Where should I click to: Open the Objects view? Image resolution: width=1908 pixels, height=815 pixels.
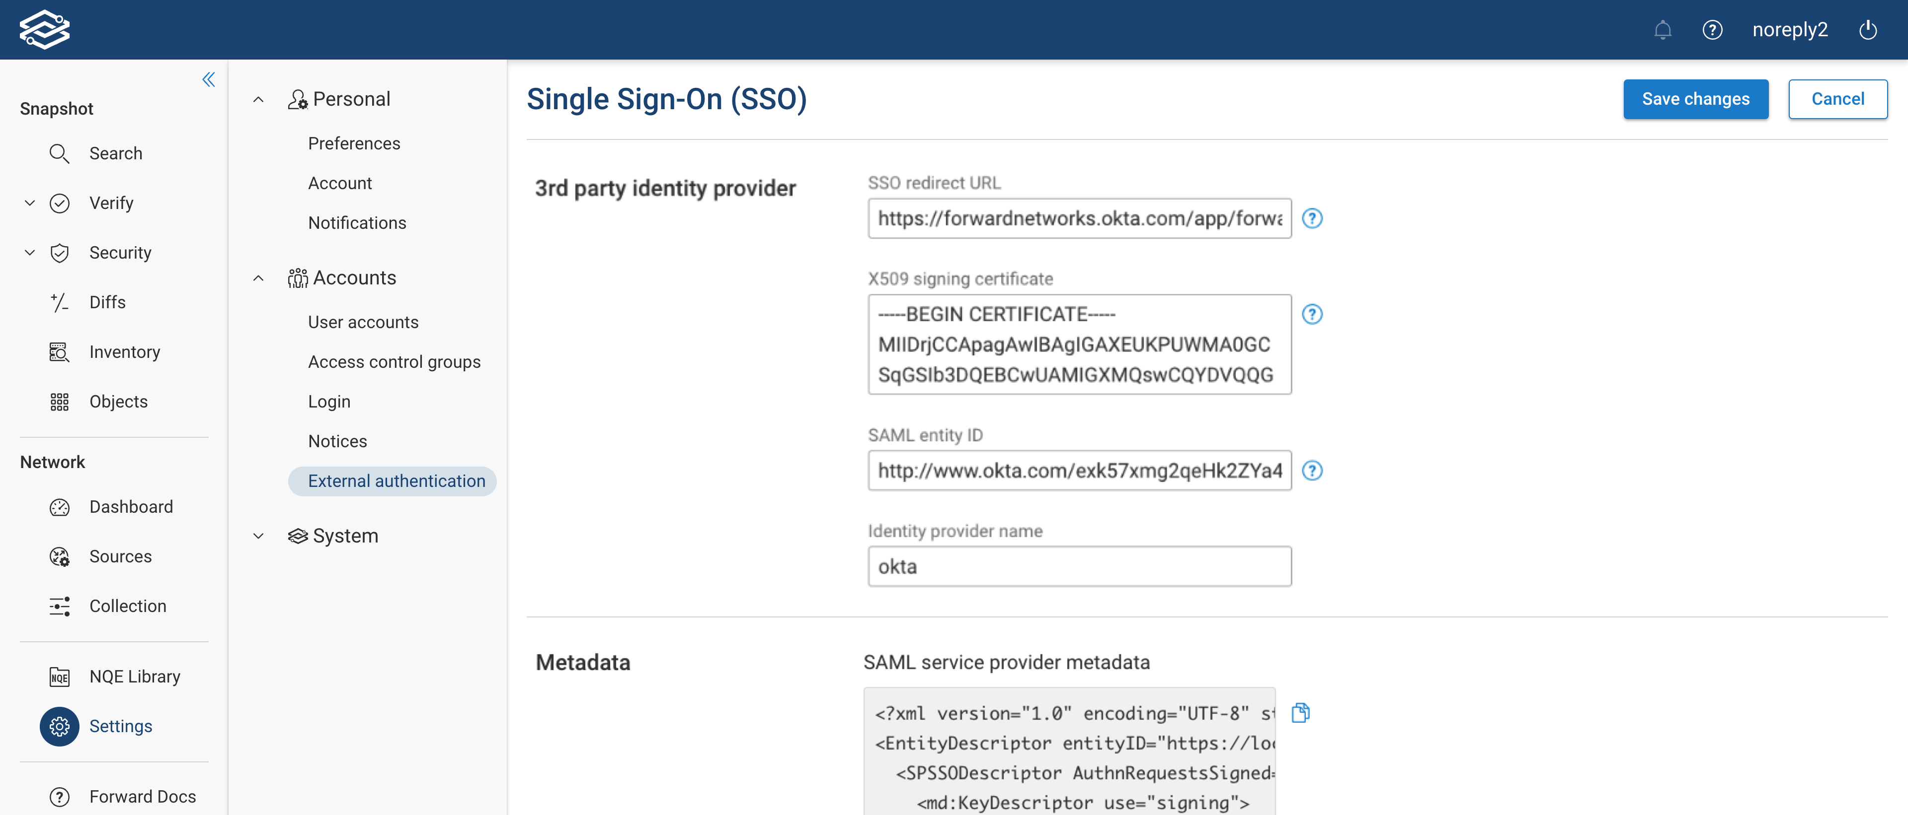119,401
